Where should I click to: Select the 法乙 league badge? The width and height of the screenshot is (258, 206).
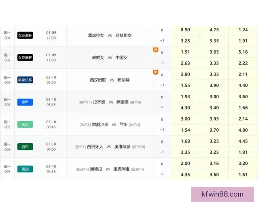point(25,124)
